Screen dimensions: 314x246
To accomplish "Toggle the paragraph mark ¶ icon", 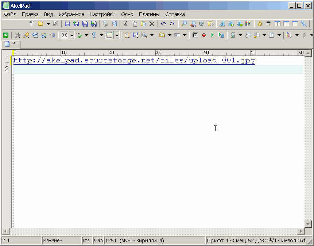I will (94, 35).
